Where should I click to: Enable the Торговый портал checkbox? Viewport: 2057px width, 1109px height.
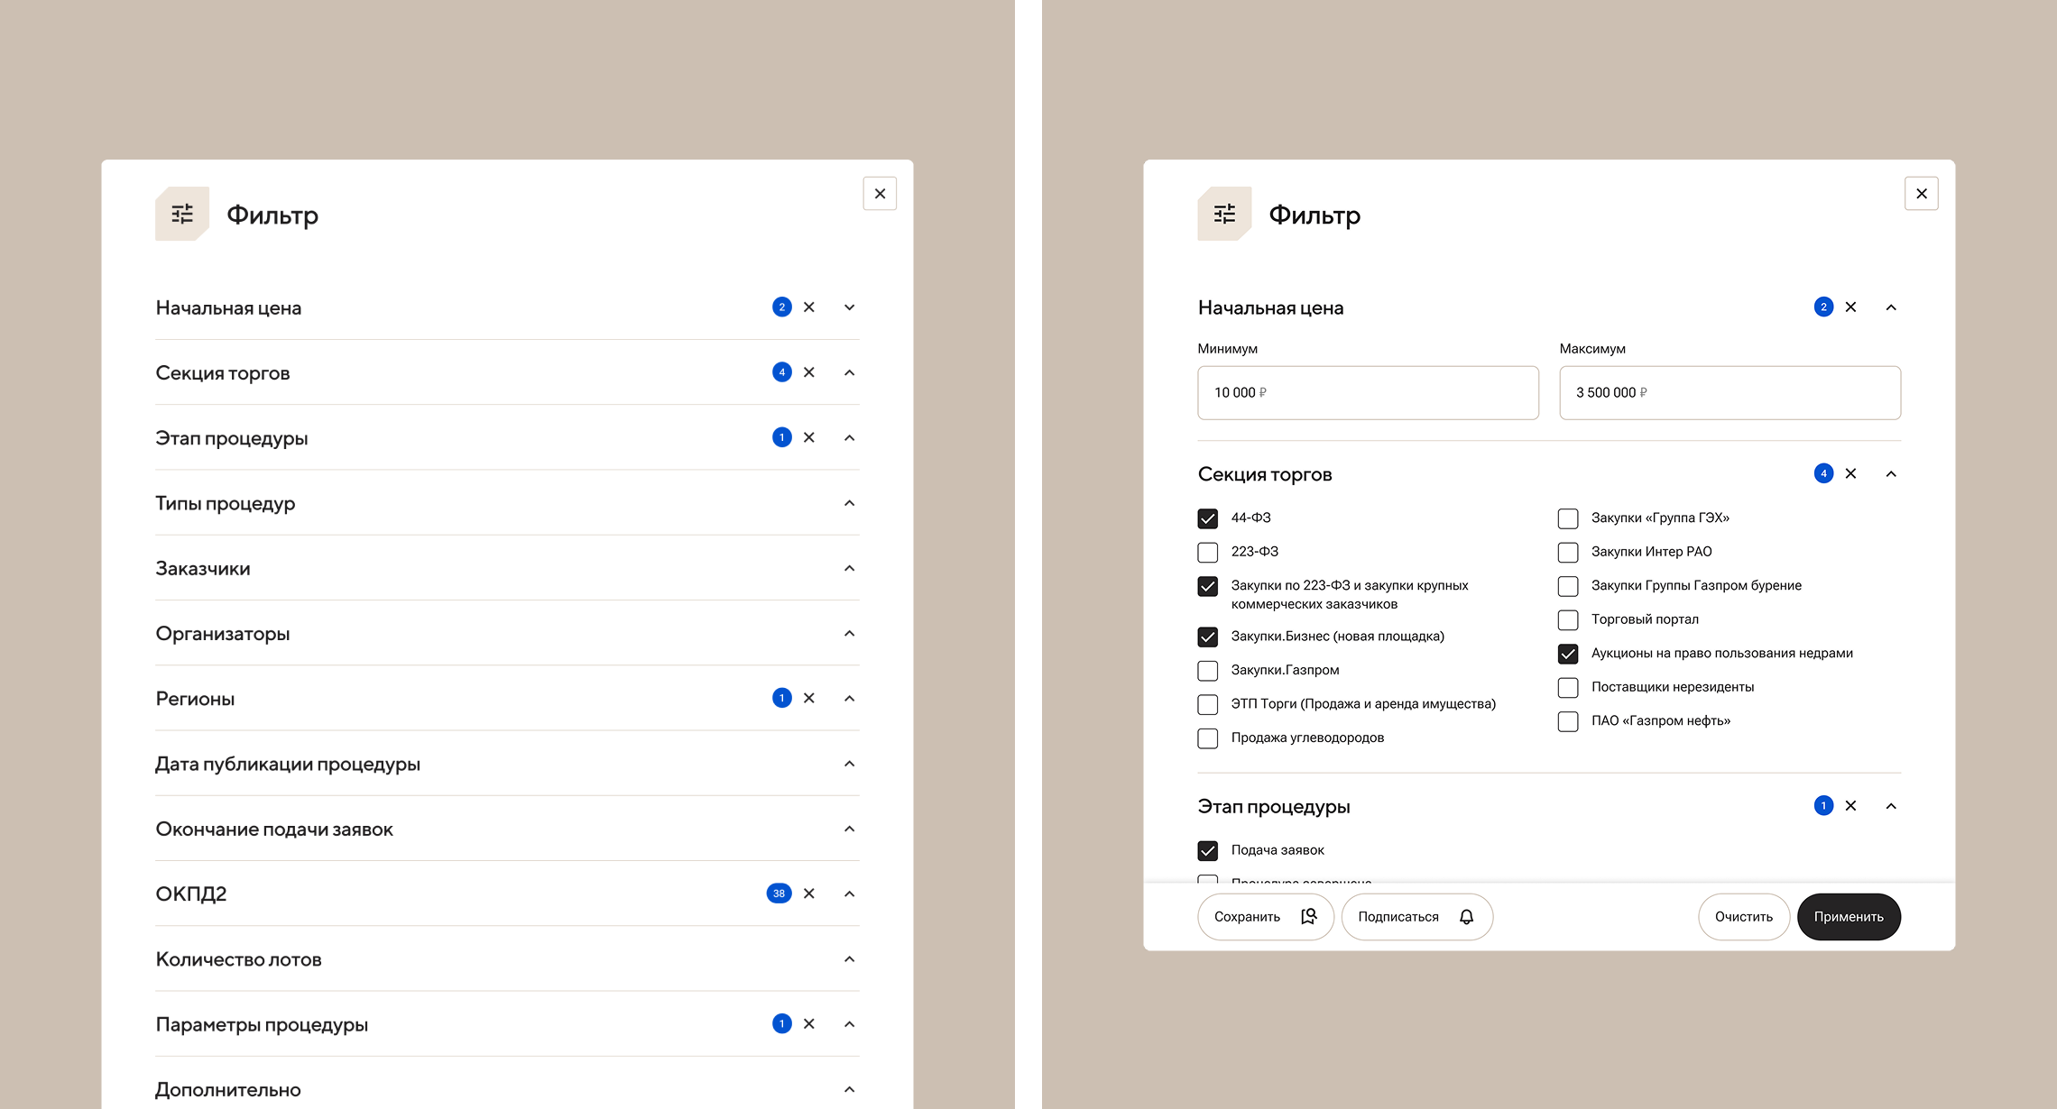[x=1568, y=619]
